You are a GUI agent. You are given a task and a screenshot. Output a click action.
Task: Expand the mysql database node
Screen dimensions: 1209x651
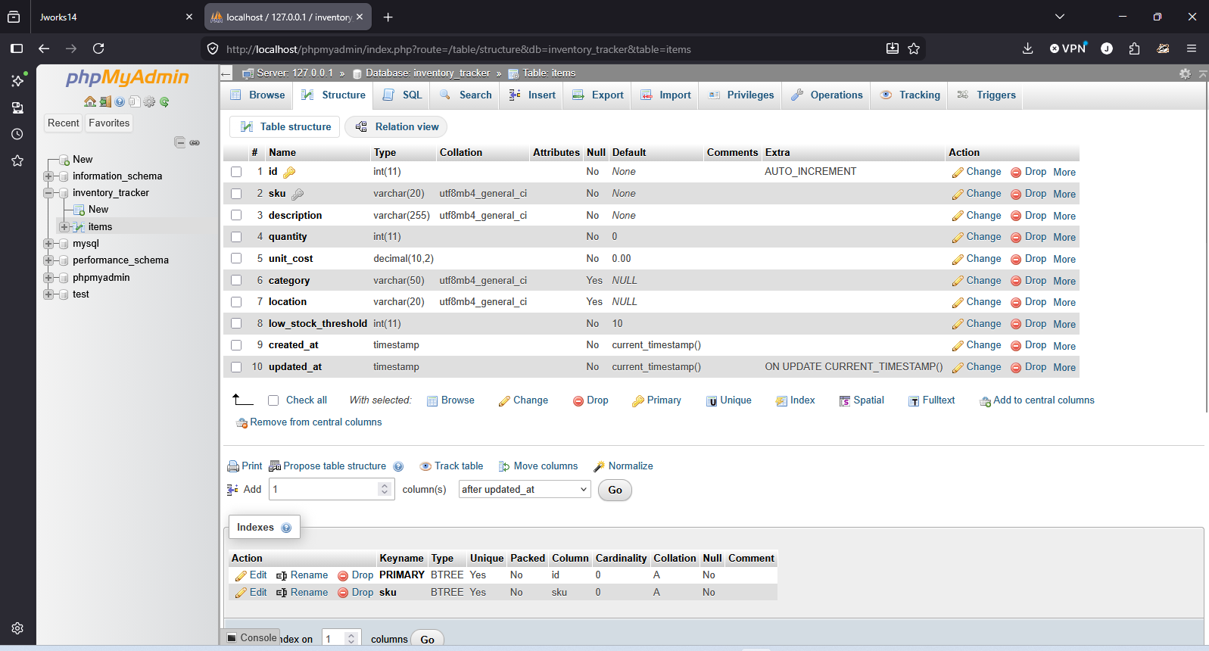click(x=48, y=244)
